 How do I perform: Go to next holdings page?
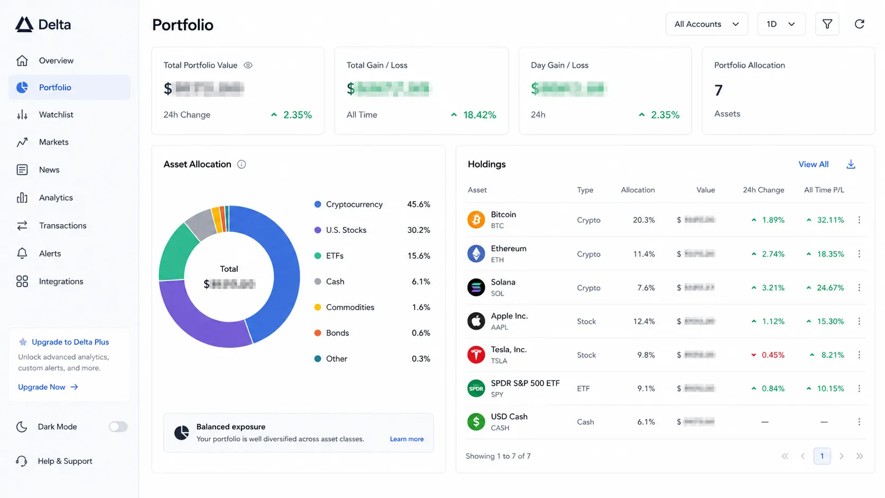(x=841, y=456)
